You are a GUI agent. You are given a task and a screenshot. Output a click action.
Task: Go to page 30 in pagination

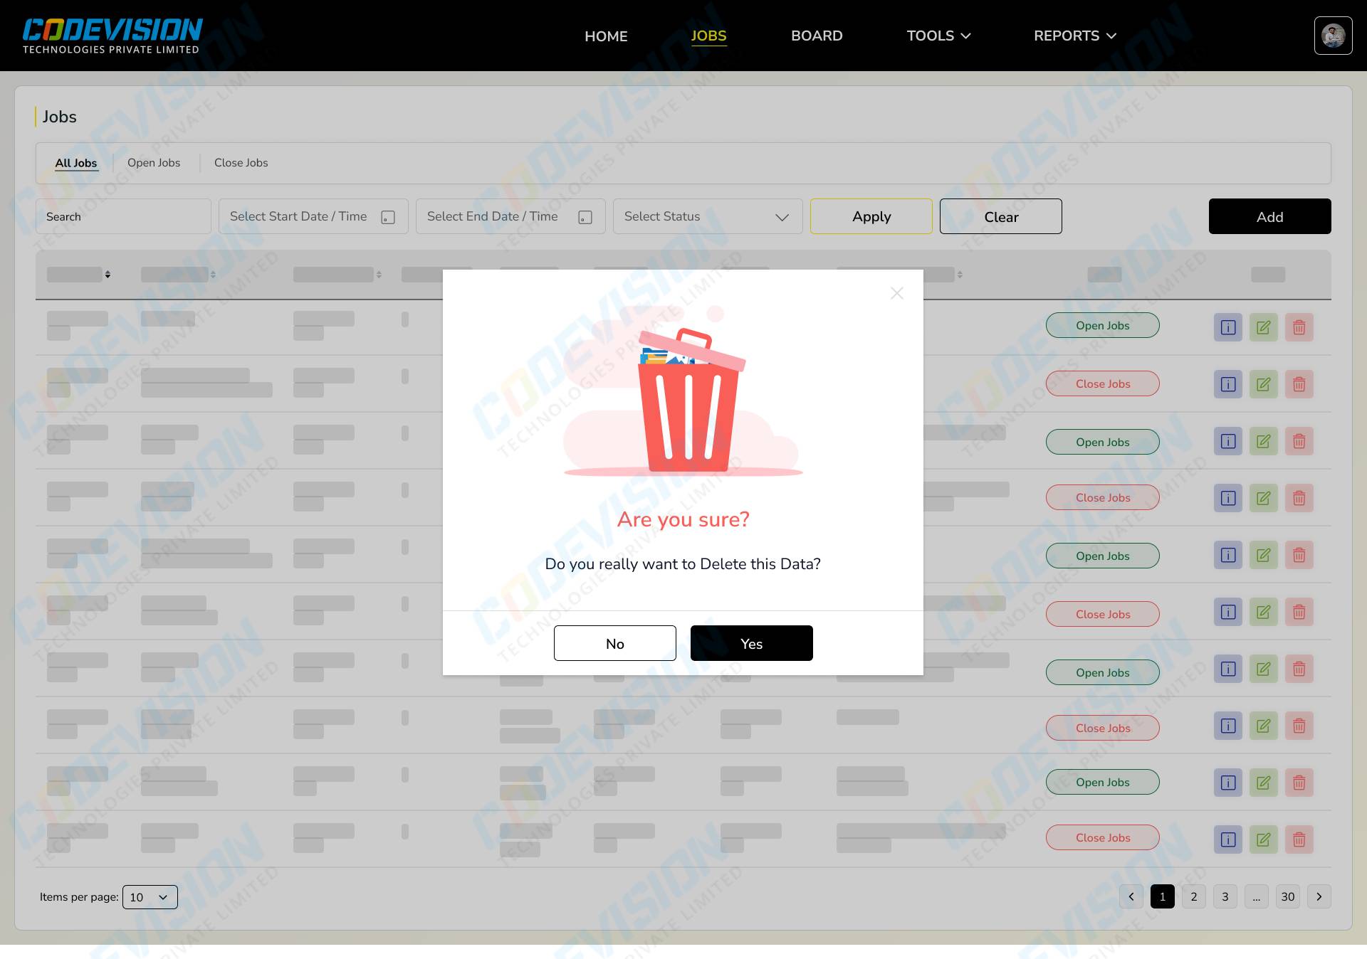coord(1287,896)
